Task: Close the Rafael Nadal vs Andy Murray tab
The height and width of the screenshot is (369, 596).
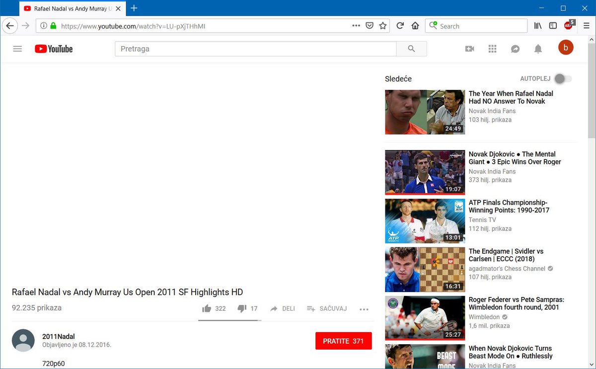Action: (119, 8)
